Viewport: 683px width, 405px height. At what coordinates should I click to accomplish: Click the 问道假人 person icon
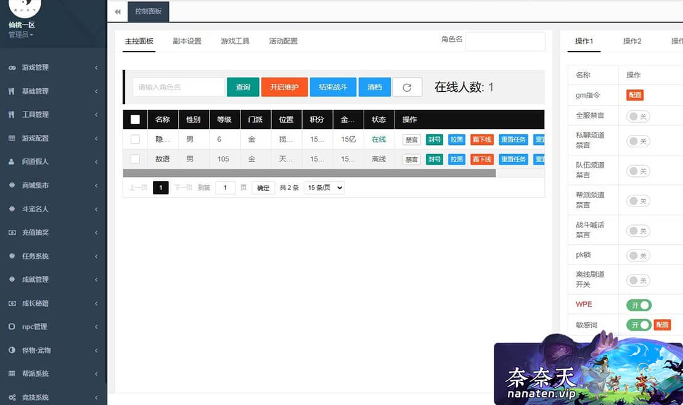click(12, 162)
